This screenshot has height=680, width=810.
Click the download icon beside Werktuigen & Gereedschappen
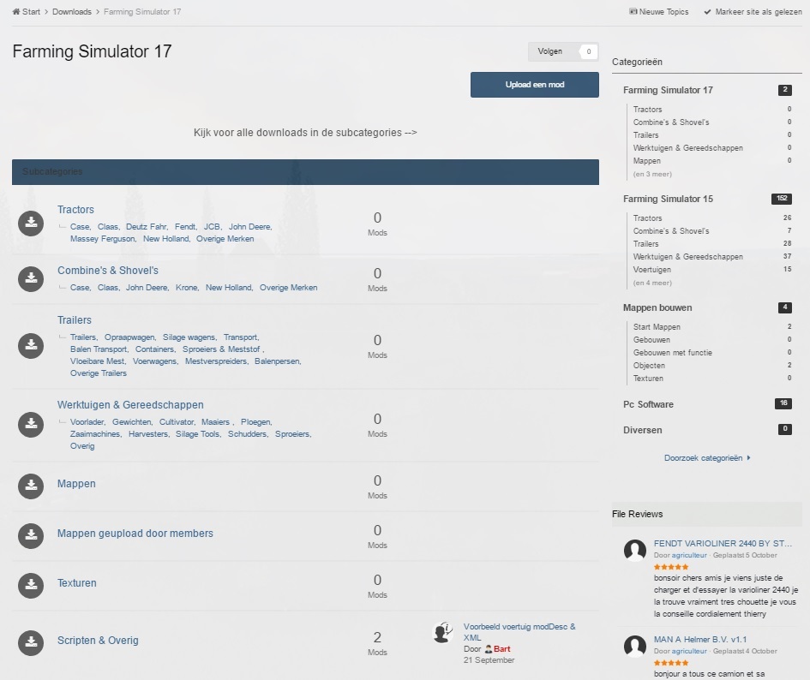pos(31,425)
